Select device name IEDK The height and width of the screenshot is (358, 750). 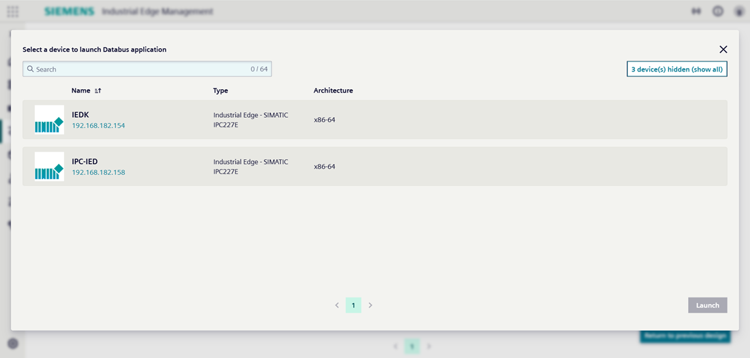pos(80,114)
